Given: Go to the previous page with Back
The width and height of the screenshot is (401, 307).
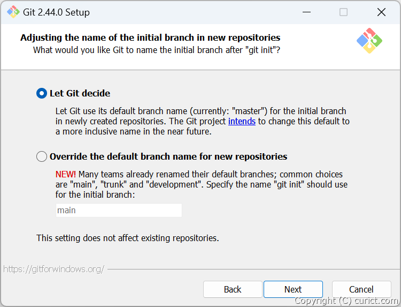Looking at the screenshot, I should click(x=233, y=289).
